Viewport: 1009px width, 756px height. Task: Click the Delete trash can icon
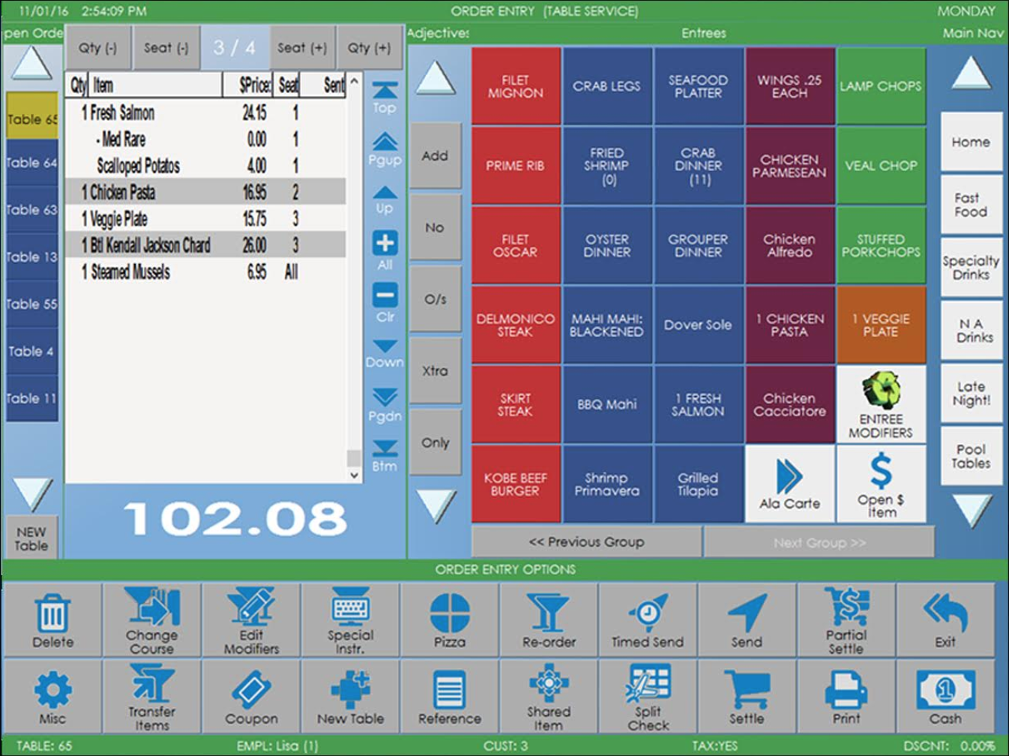tap(52, 613)
